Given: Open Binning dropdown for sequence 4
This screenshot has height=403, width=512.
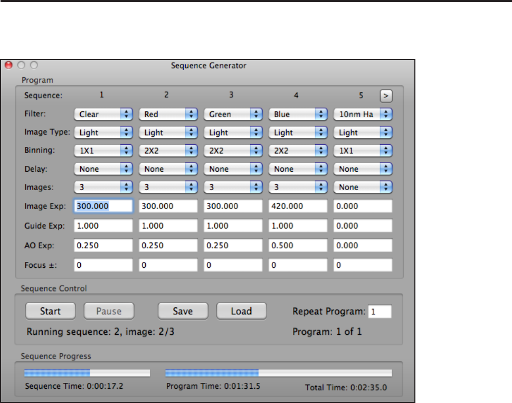Looking at the screenshot, I should tap(298, 151).
